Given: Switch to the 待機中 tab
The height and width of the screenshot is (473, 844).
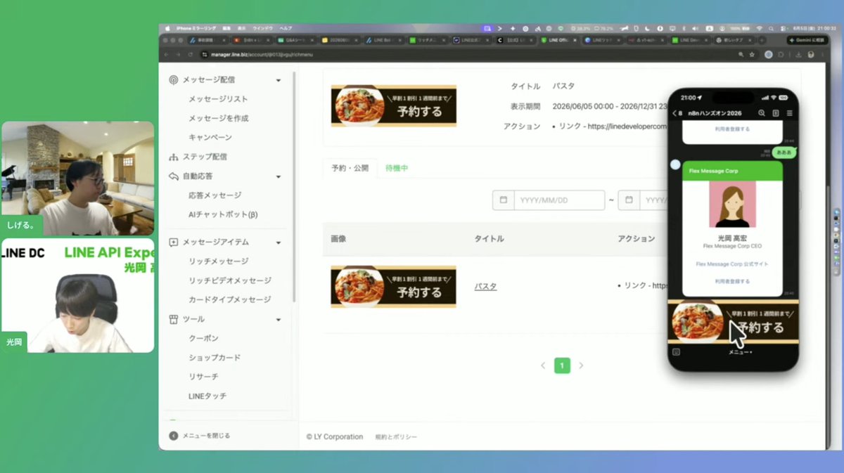Looking at the screenshot, I should click(x=397, y=169).
